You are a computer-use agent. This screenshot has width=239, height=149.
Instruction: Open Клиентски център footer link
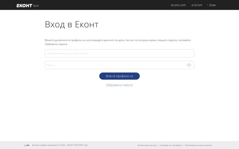click(147, 145)
